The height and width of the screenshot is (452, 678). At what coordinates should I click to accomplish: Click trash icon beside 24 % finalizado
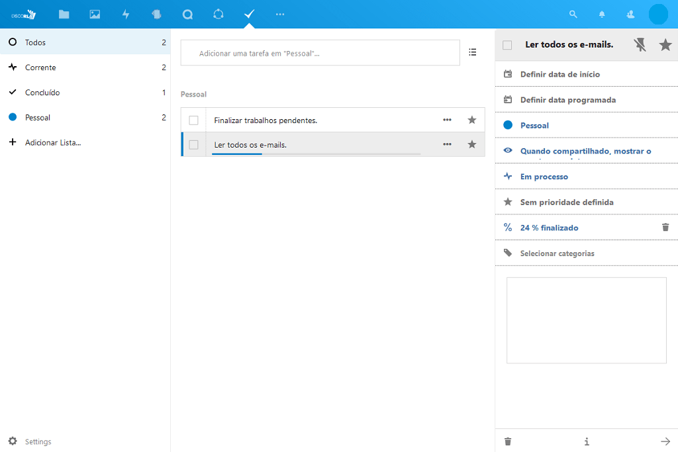click(x=665, y=227)
